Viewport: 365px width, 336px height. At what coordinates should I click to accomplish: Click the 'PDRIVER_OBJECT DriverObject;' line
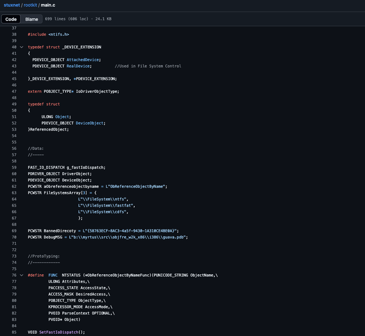[x=60, y=174]
